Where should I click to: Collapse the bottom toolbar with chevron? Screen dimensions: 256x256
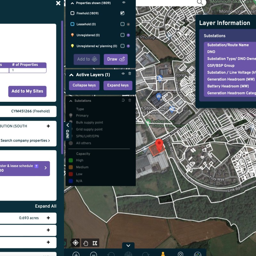(128, 245)
